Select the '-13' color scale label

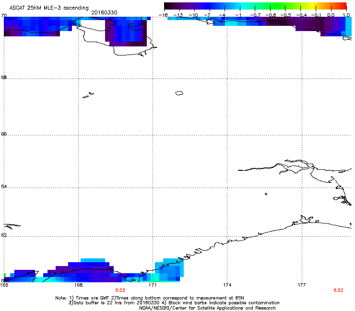pyautogui.click(x=178, y=15)
